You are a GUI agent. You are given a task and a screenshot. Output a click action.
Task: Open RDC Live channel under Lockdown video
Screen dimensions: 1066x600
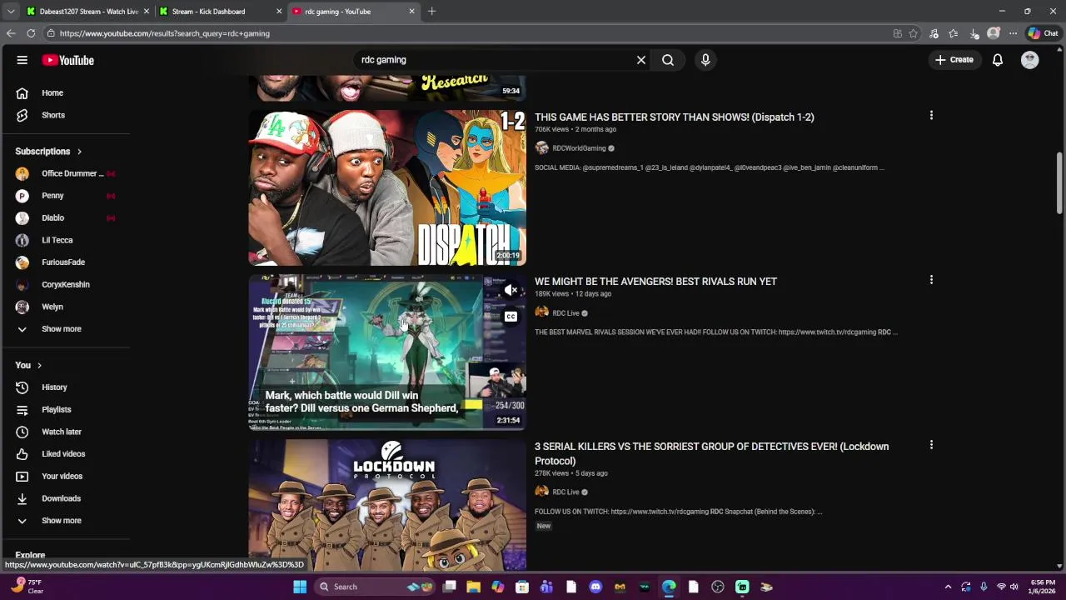click(x=565, y=492)
